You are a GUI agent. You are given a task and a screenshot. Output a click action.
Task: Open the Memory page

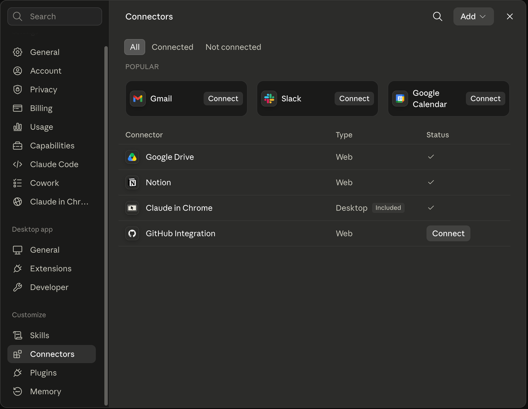[x=51, y=391]
